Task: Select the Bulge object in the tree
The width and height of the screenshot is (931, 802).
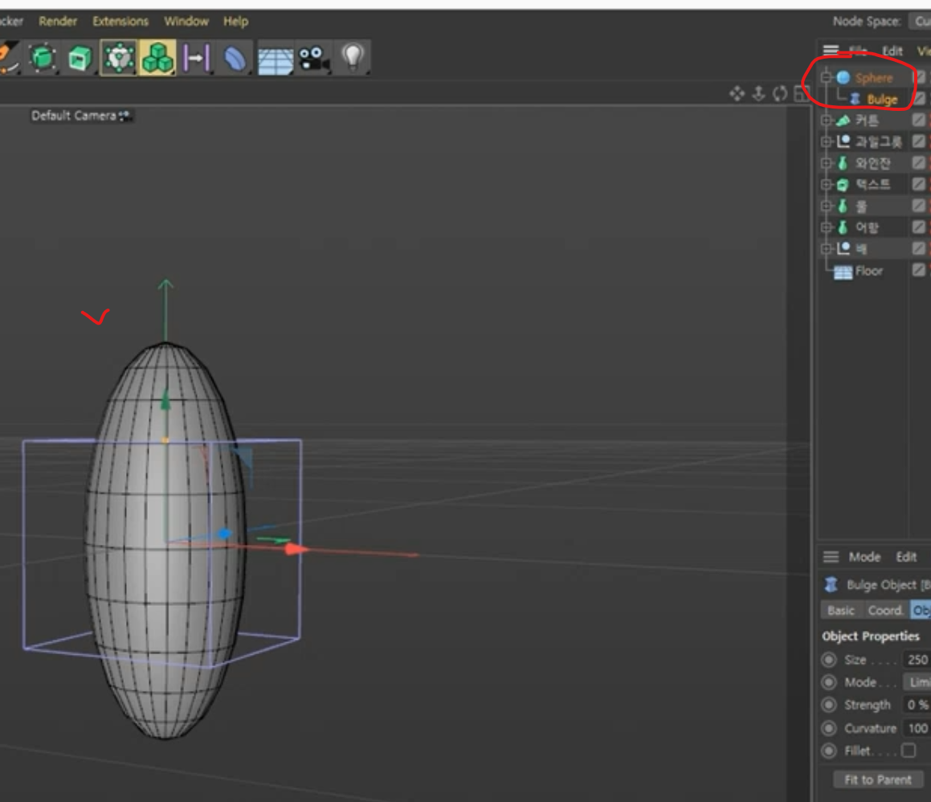Action: pos(882,99)
